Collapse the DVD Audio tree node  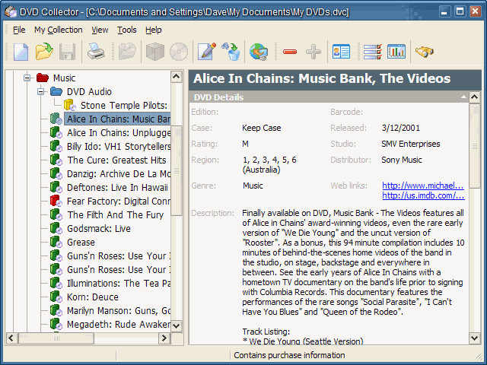coord(41,91)
